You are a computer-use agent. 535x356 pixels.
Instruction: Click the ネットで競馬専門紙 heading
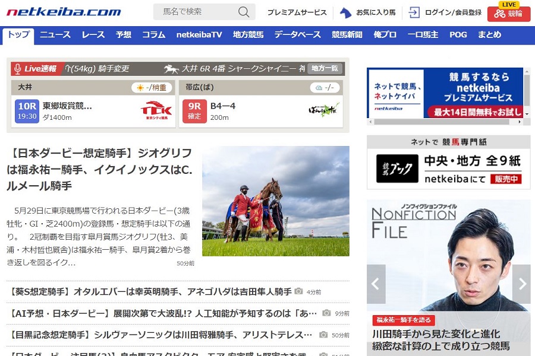[x=449, y=142]
